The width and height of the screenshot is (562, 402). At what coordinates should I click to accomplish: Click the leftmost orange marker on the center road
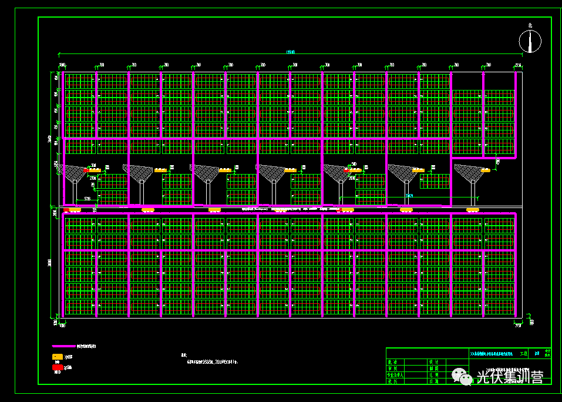pyautogui.click(x=75, y=209)
